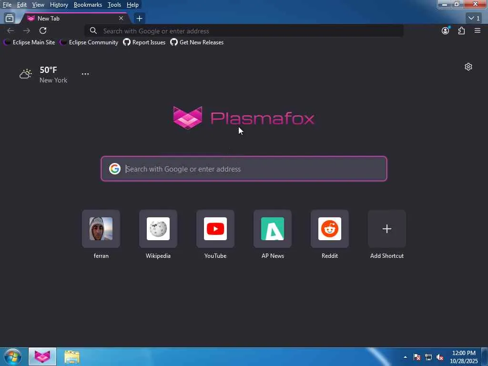Click the Google G icon in search box

coord(115,169)
